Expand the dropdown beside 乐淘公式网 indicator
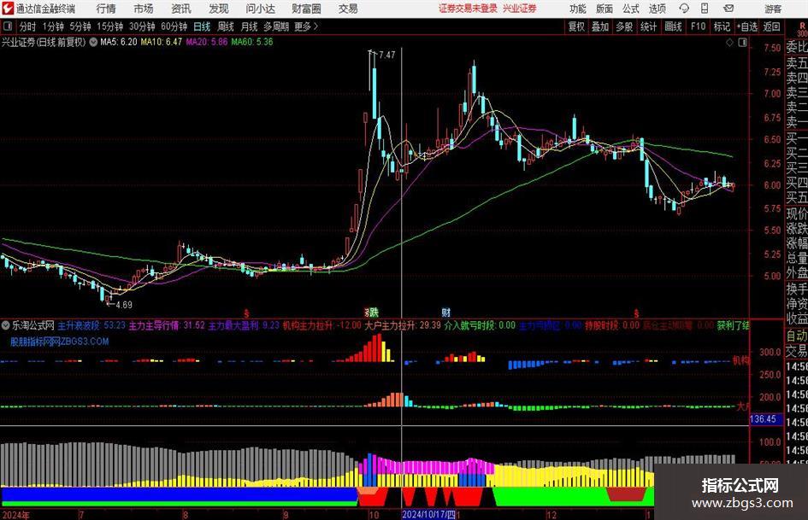 (x=6, y=325)
